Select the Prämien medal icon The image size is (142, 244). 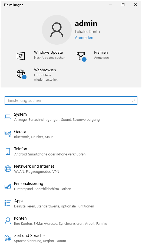(81, 57)
